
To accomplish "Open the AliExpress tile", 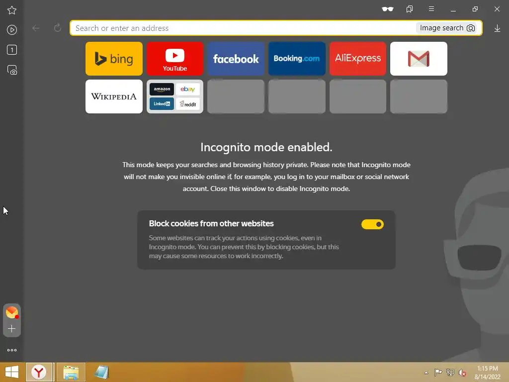I will (x=358, y=59).
